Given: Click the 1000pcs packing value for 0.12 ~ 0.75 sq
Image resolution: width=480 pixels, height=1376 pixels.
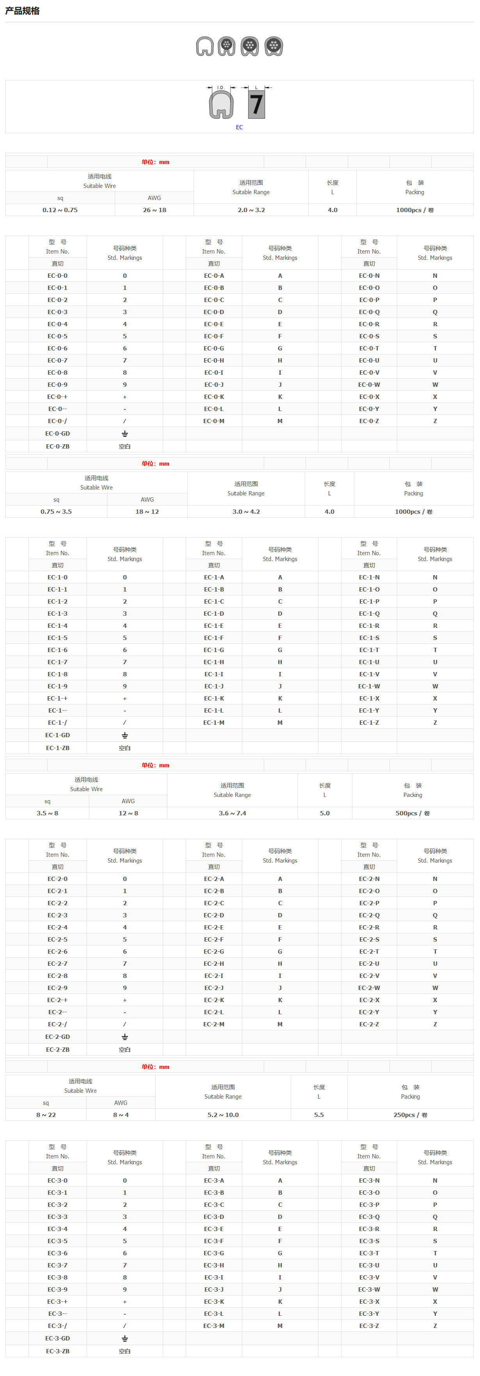Looking at the screenshot, I should click(414, 210).
